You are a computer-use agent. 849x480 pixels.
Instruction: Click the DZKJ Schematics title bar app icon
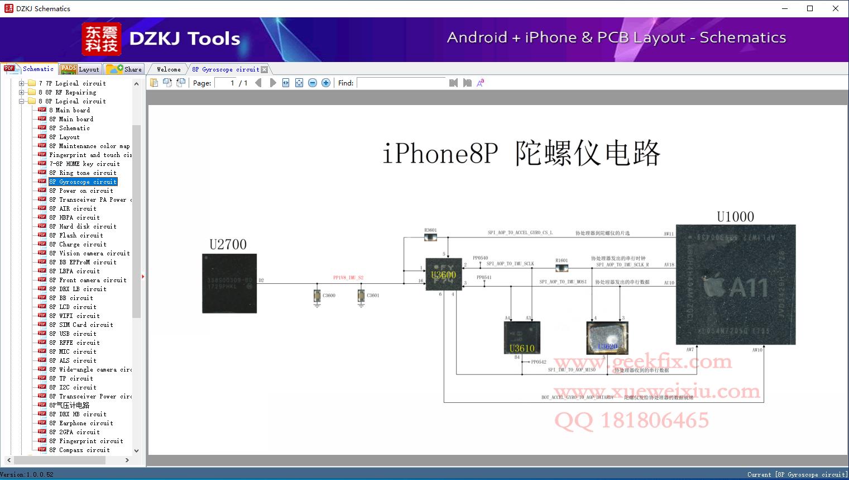tap(8, 8)
